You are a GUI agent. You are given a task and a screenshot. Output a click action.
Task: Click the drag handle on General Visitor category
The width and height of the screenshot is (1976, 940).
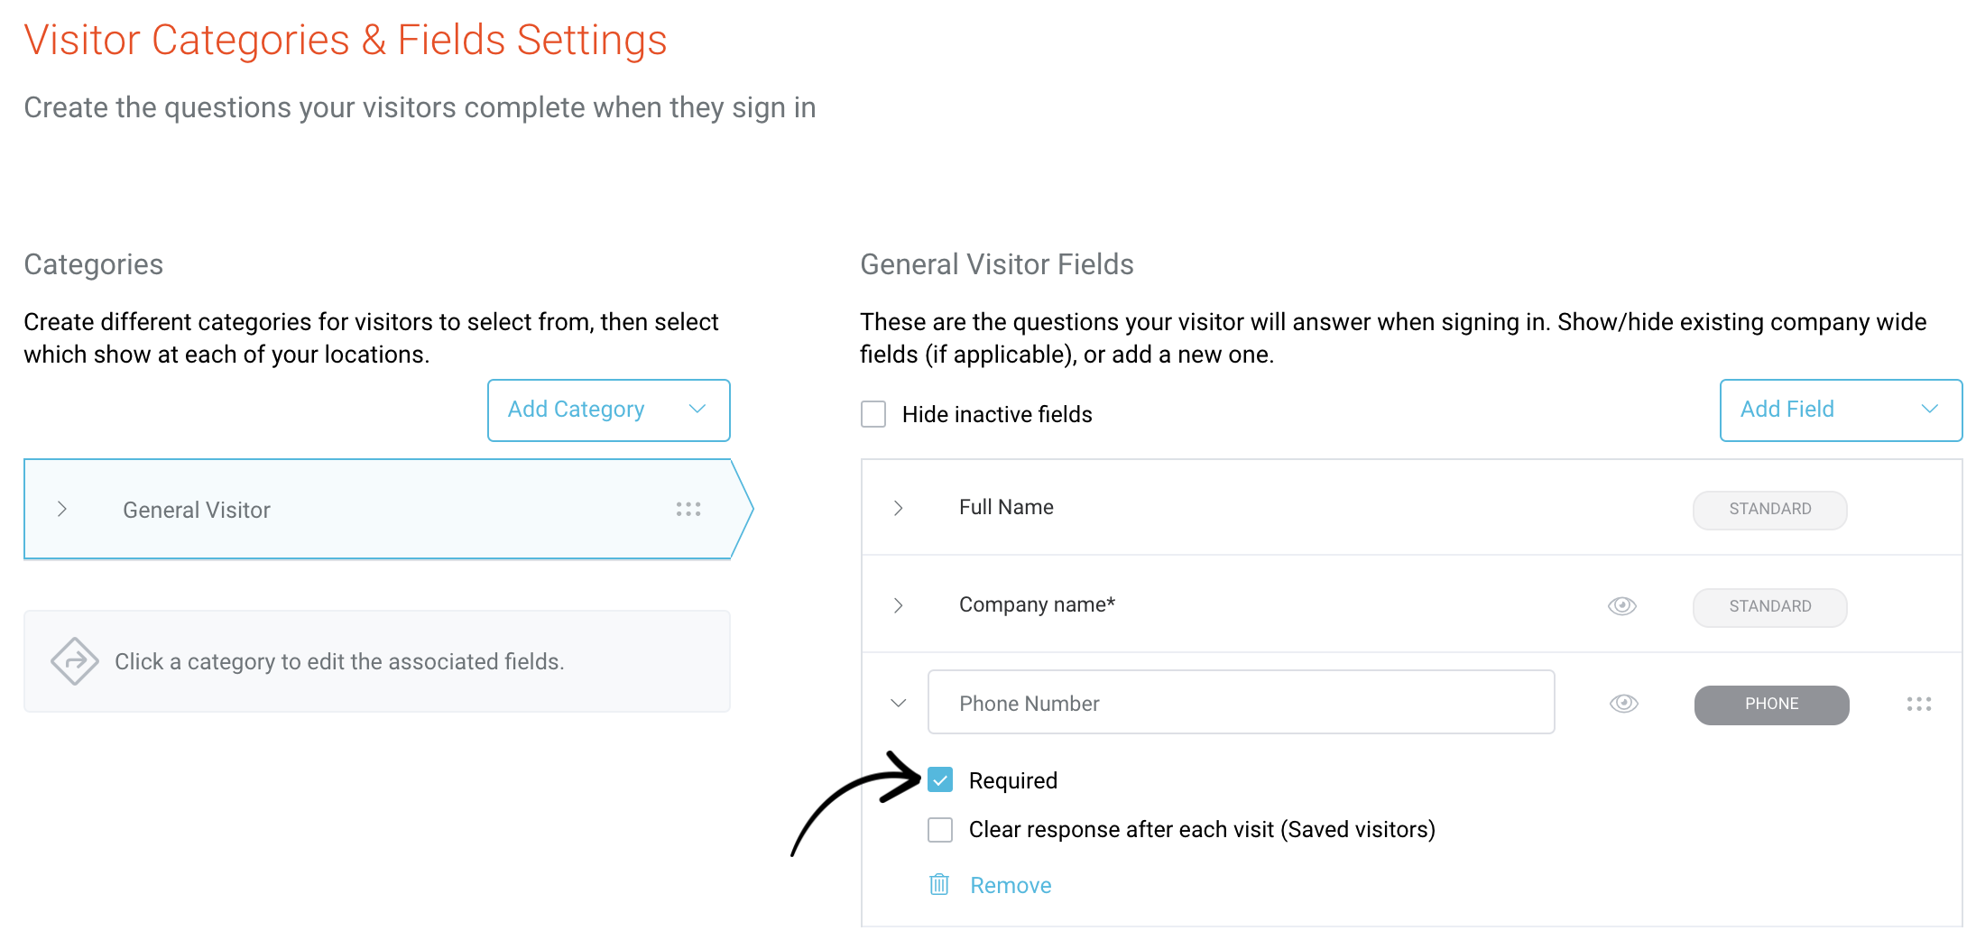click(688, 510)
